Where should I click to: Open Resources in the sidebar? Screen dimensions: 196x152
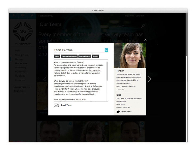click(x=20, y=80)
